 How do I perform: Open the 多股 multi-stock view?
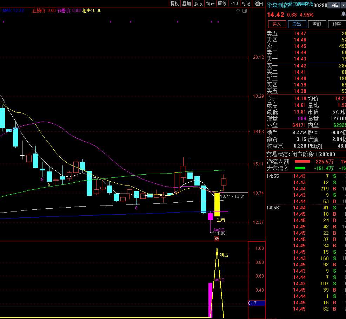198,4
